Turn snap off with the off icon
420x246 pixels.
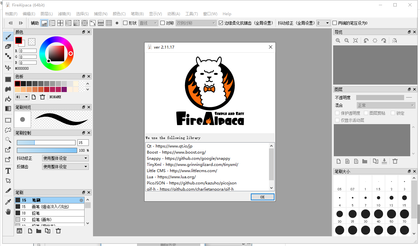44,23
